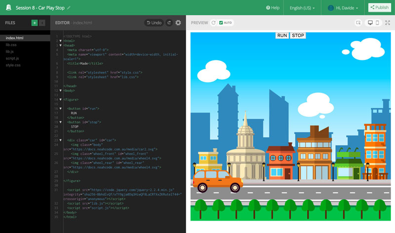Click the app logo in the top-left corner
The width and height of the screenshot is (395, 233).
(8, 7)
